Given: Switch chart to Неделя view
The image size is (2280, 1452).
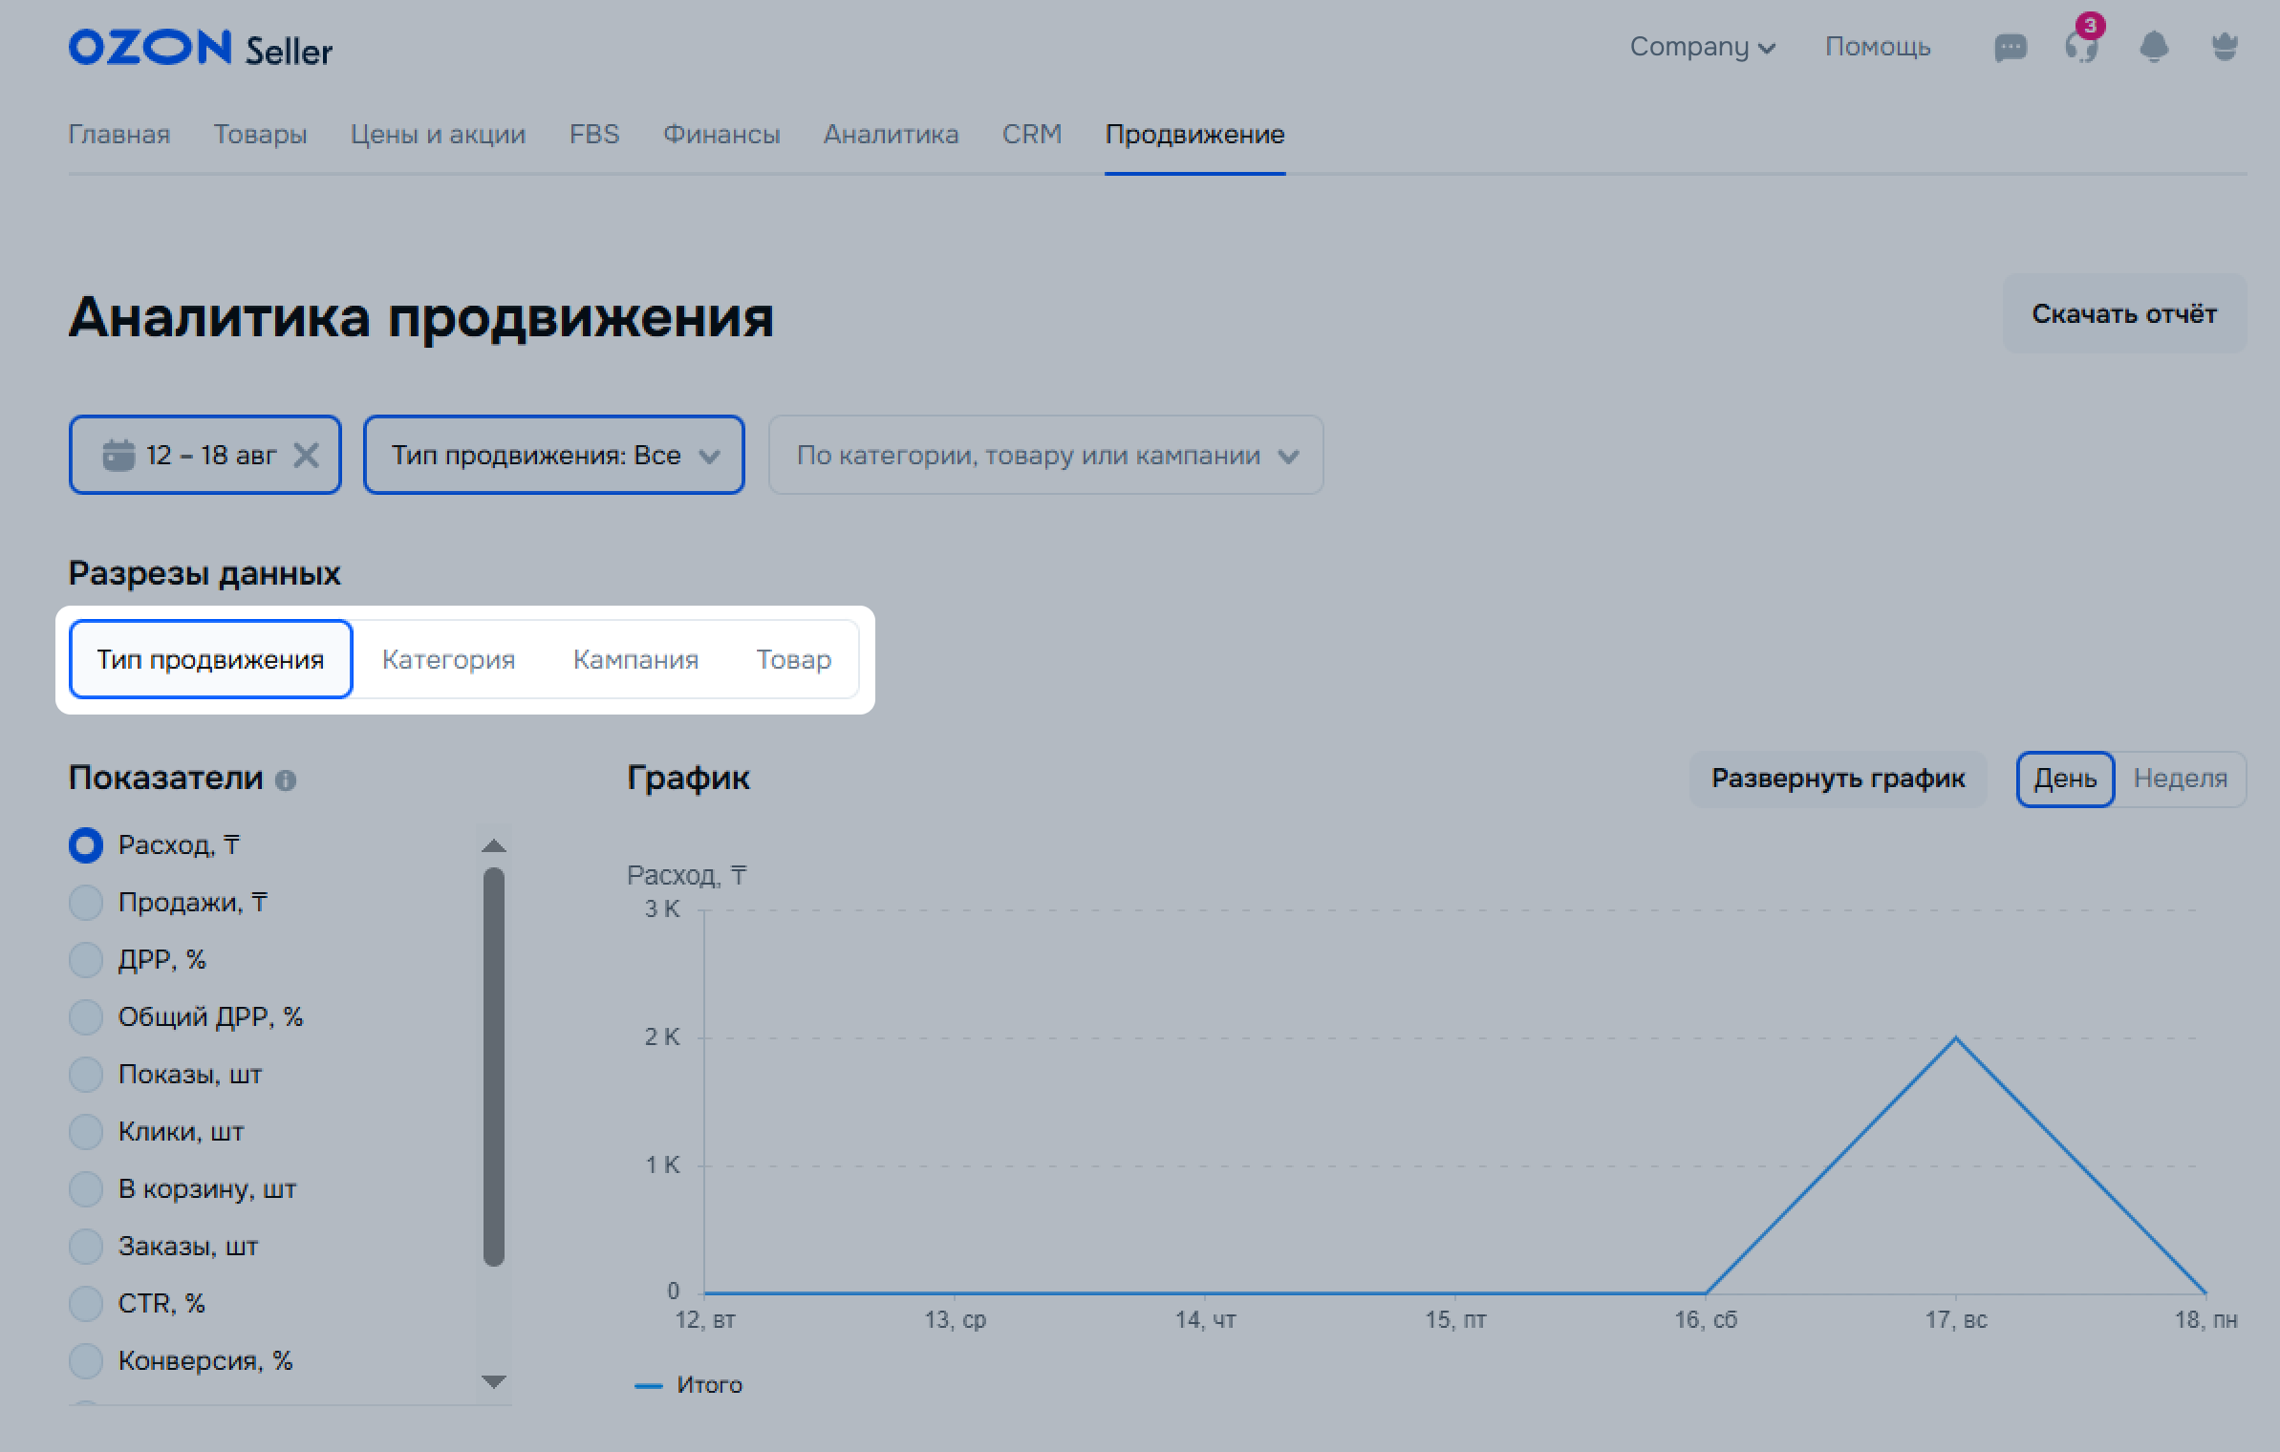Looking at the screenshot, I should [x=2181, y=779].
